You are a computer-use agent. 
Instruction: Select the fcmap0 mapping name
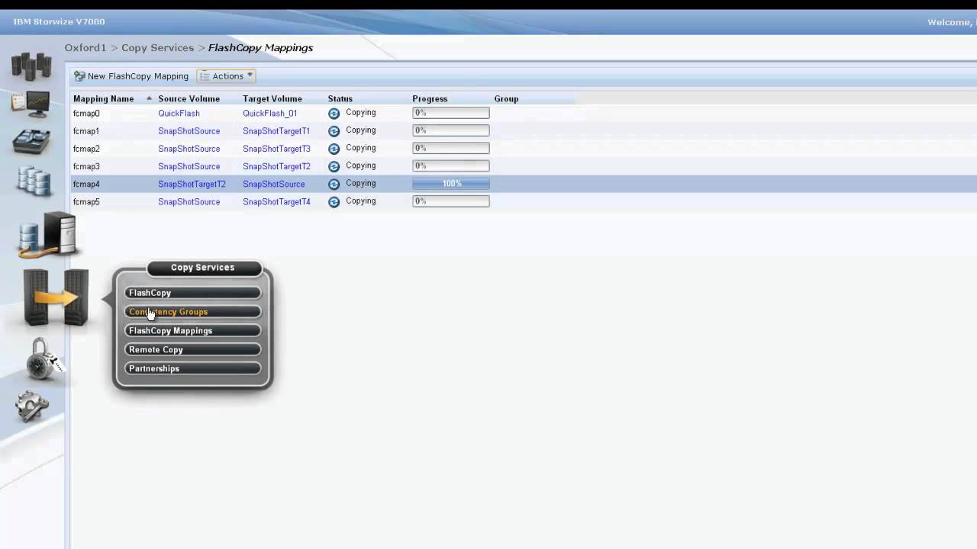click(86, 113)
